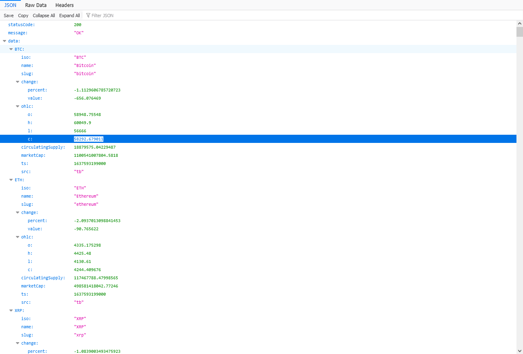Click the Save button
Image resolution: width=523 pixels, height=354 pixels.
tap(9, 16)
